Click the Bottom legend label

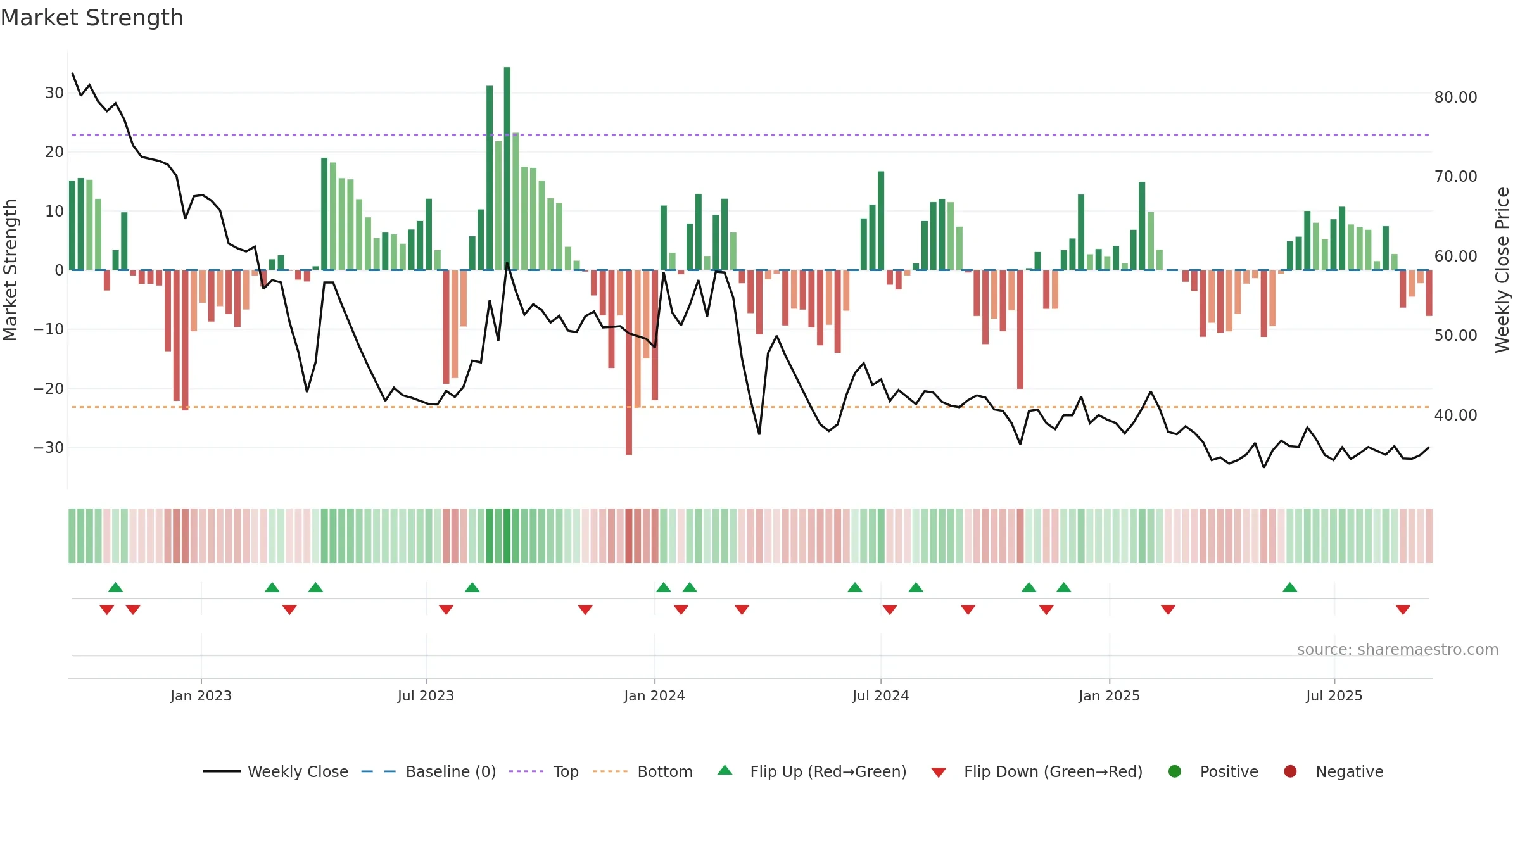click(x=665, y=771)
